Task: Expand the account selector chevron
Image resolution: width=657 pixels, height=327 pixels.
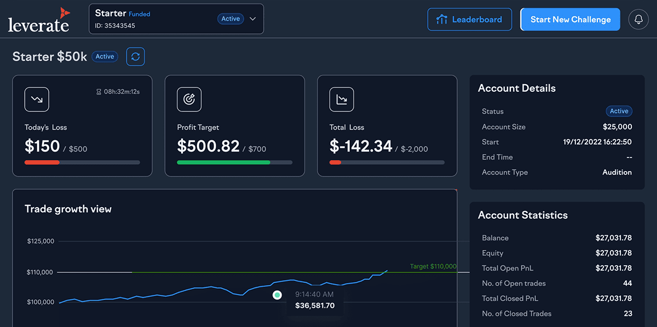Action: 253,19
